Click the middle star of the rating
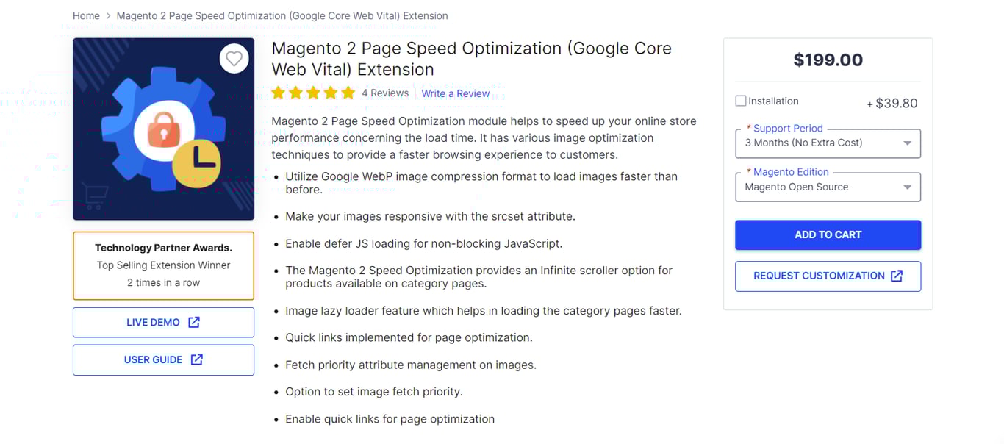This screenshot has width=1004, height=444. 313,93
